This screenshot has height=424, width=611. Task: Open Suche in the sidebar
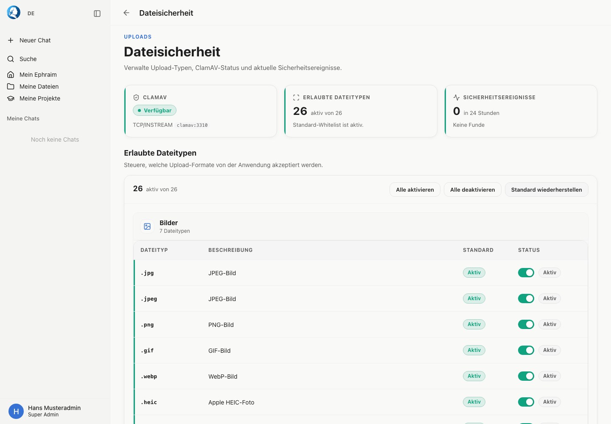tap(55, 59)
